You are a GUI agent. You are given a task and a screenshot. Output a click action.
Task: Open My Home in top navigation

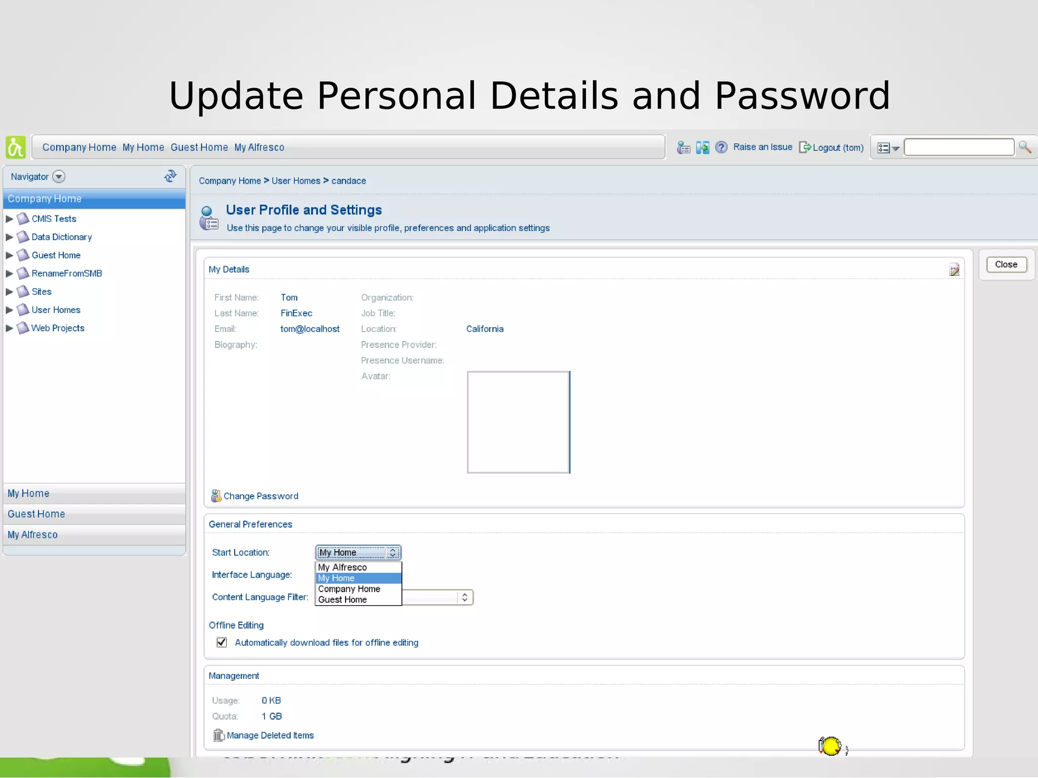(x=143, y=147)
